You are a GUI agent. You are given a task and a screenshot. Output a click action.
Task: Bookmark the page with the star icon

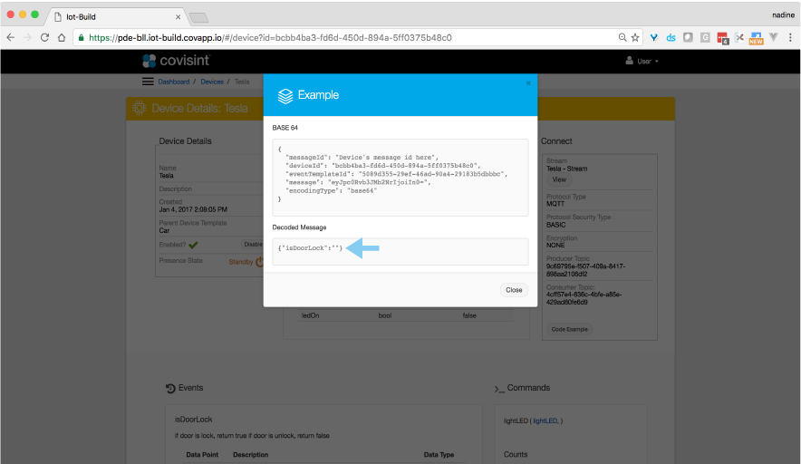click(x=635, y=38)
